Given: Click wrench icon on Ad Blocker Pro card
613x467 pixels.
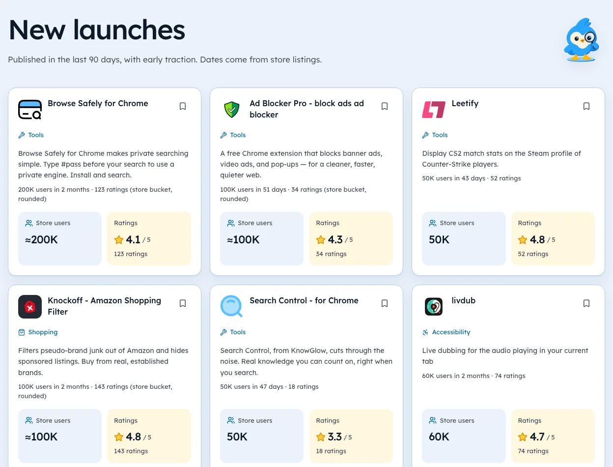Looking at the screenshot, I should tap(223, 135).
